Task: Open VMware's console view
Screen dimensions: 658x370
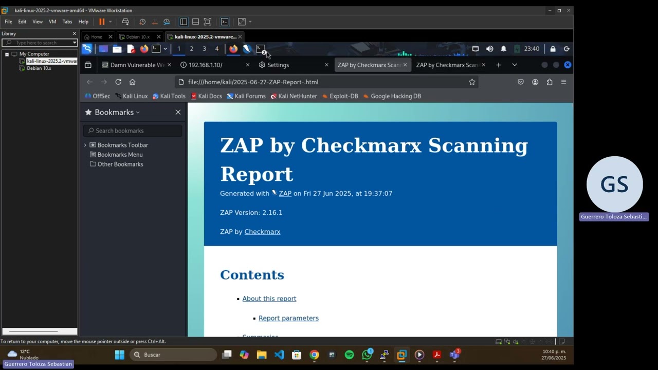Action: click(x=225, y=22)
